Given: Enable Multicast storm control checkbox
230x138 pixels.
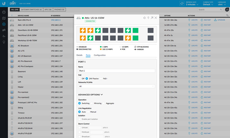Looking at the screenshot, I should click(x=79, y=132).
